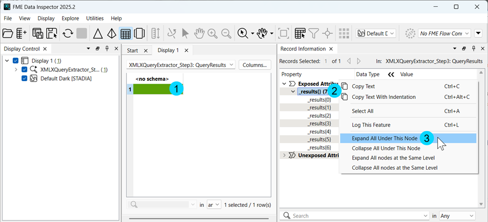Image resolution: width=488 pixels, height=222 pixels.
Task: Choose Select All from context menu
Action: pyautogui.click(x=362, y=111)
